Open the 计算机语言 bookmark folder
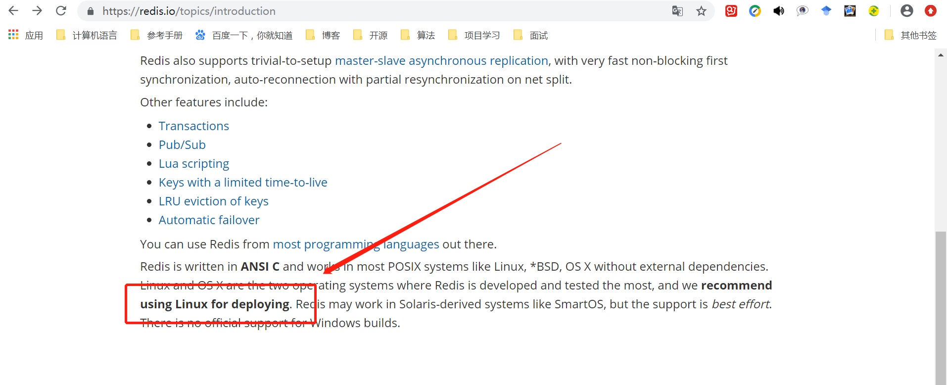Viewport: 947px width, 385px height. pyautogui.click(x=87, y=35)
